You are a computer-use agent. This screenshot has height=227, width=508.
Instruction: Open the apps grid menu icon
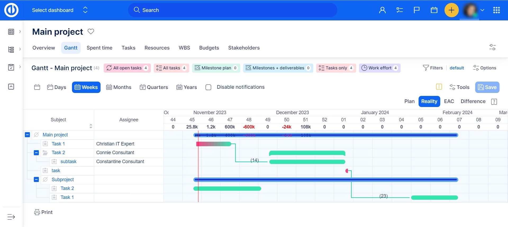496,10
